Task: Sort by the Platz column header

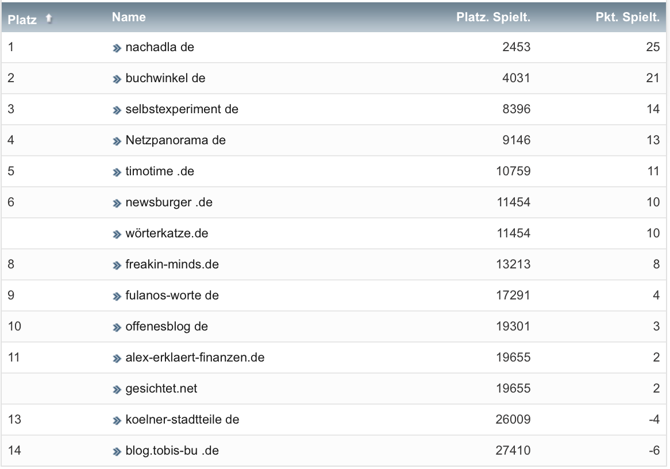Action: [22, 19]
